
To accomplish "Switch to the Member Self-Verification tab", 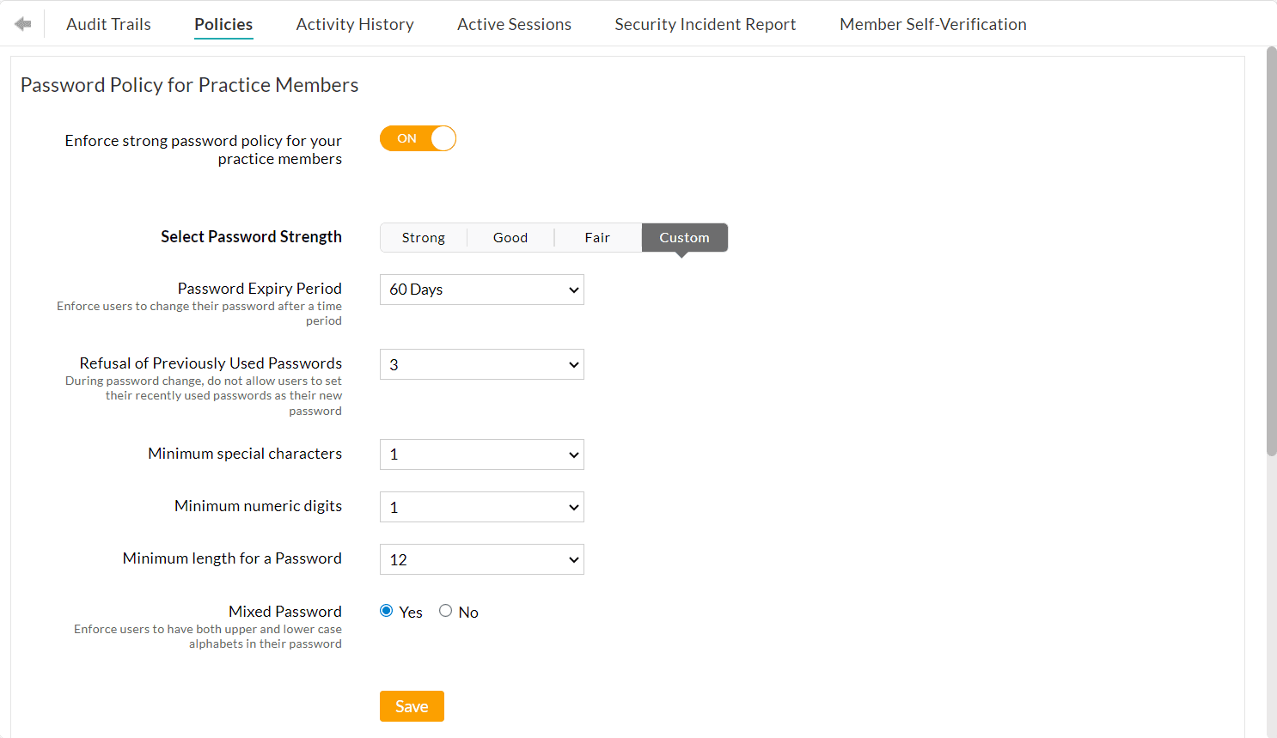I will tap(932, 24).
